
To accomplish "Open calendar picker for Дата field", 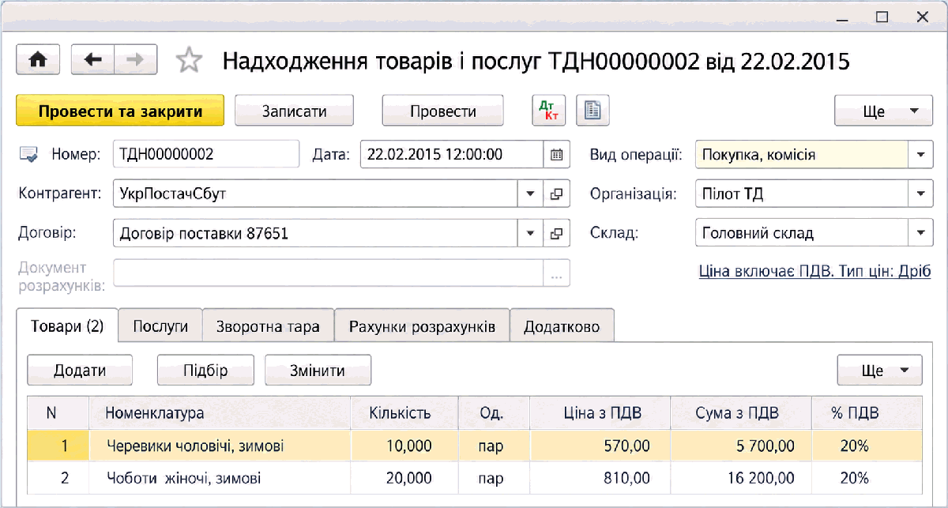I will (x=556, y=154).
